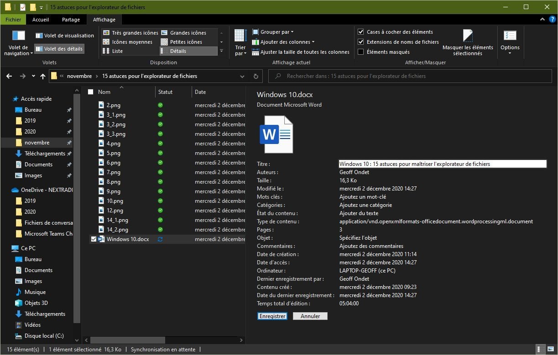The width and height of the screenshot is (558, 355).
Task: Tick the select-all checkbox beside Nom
Action: 91,92
